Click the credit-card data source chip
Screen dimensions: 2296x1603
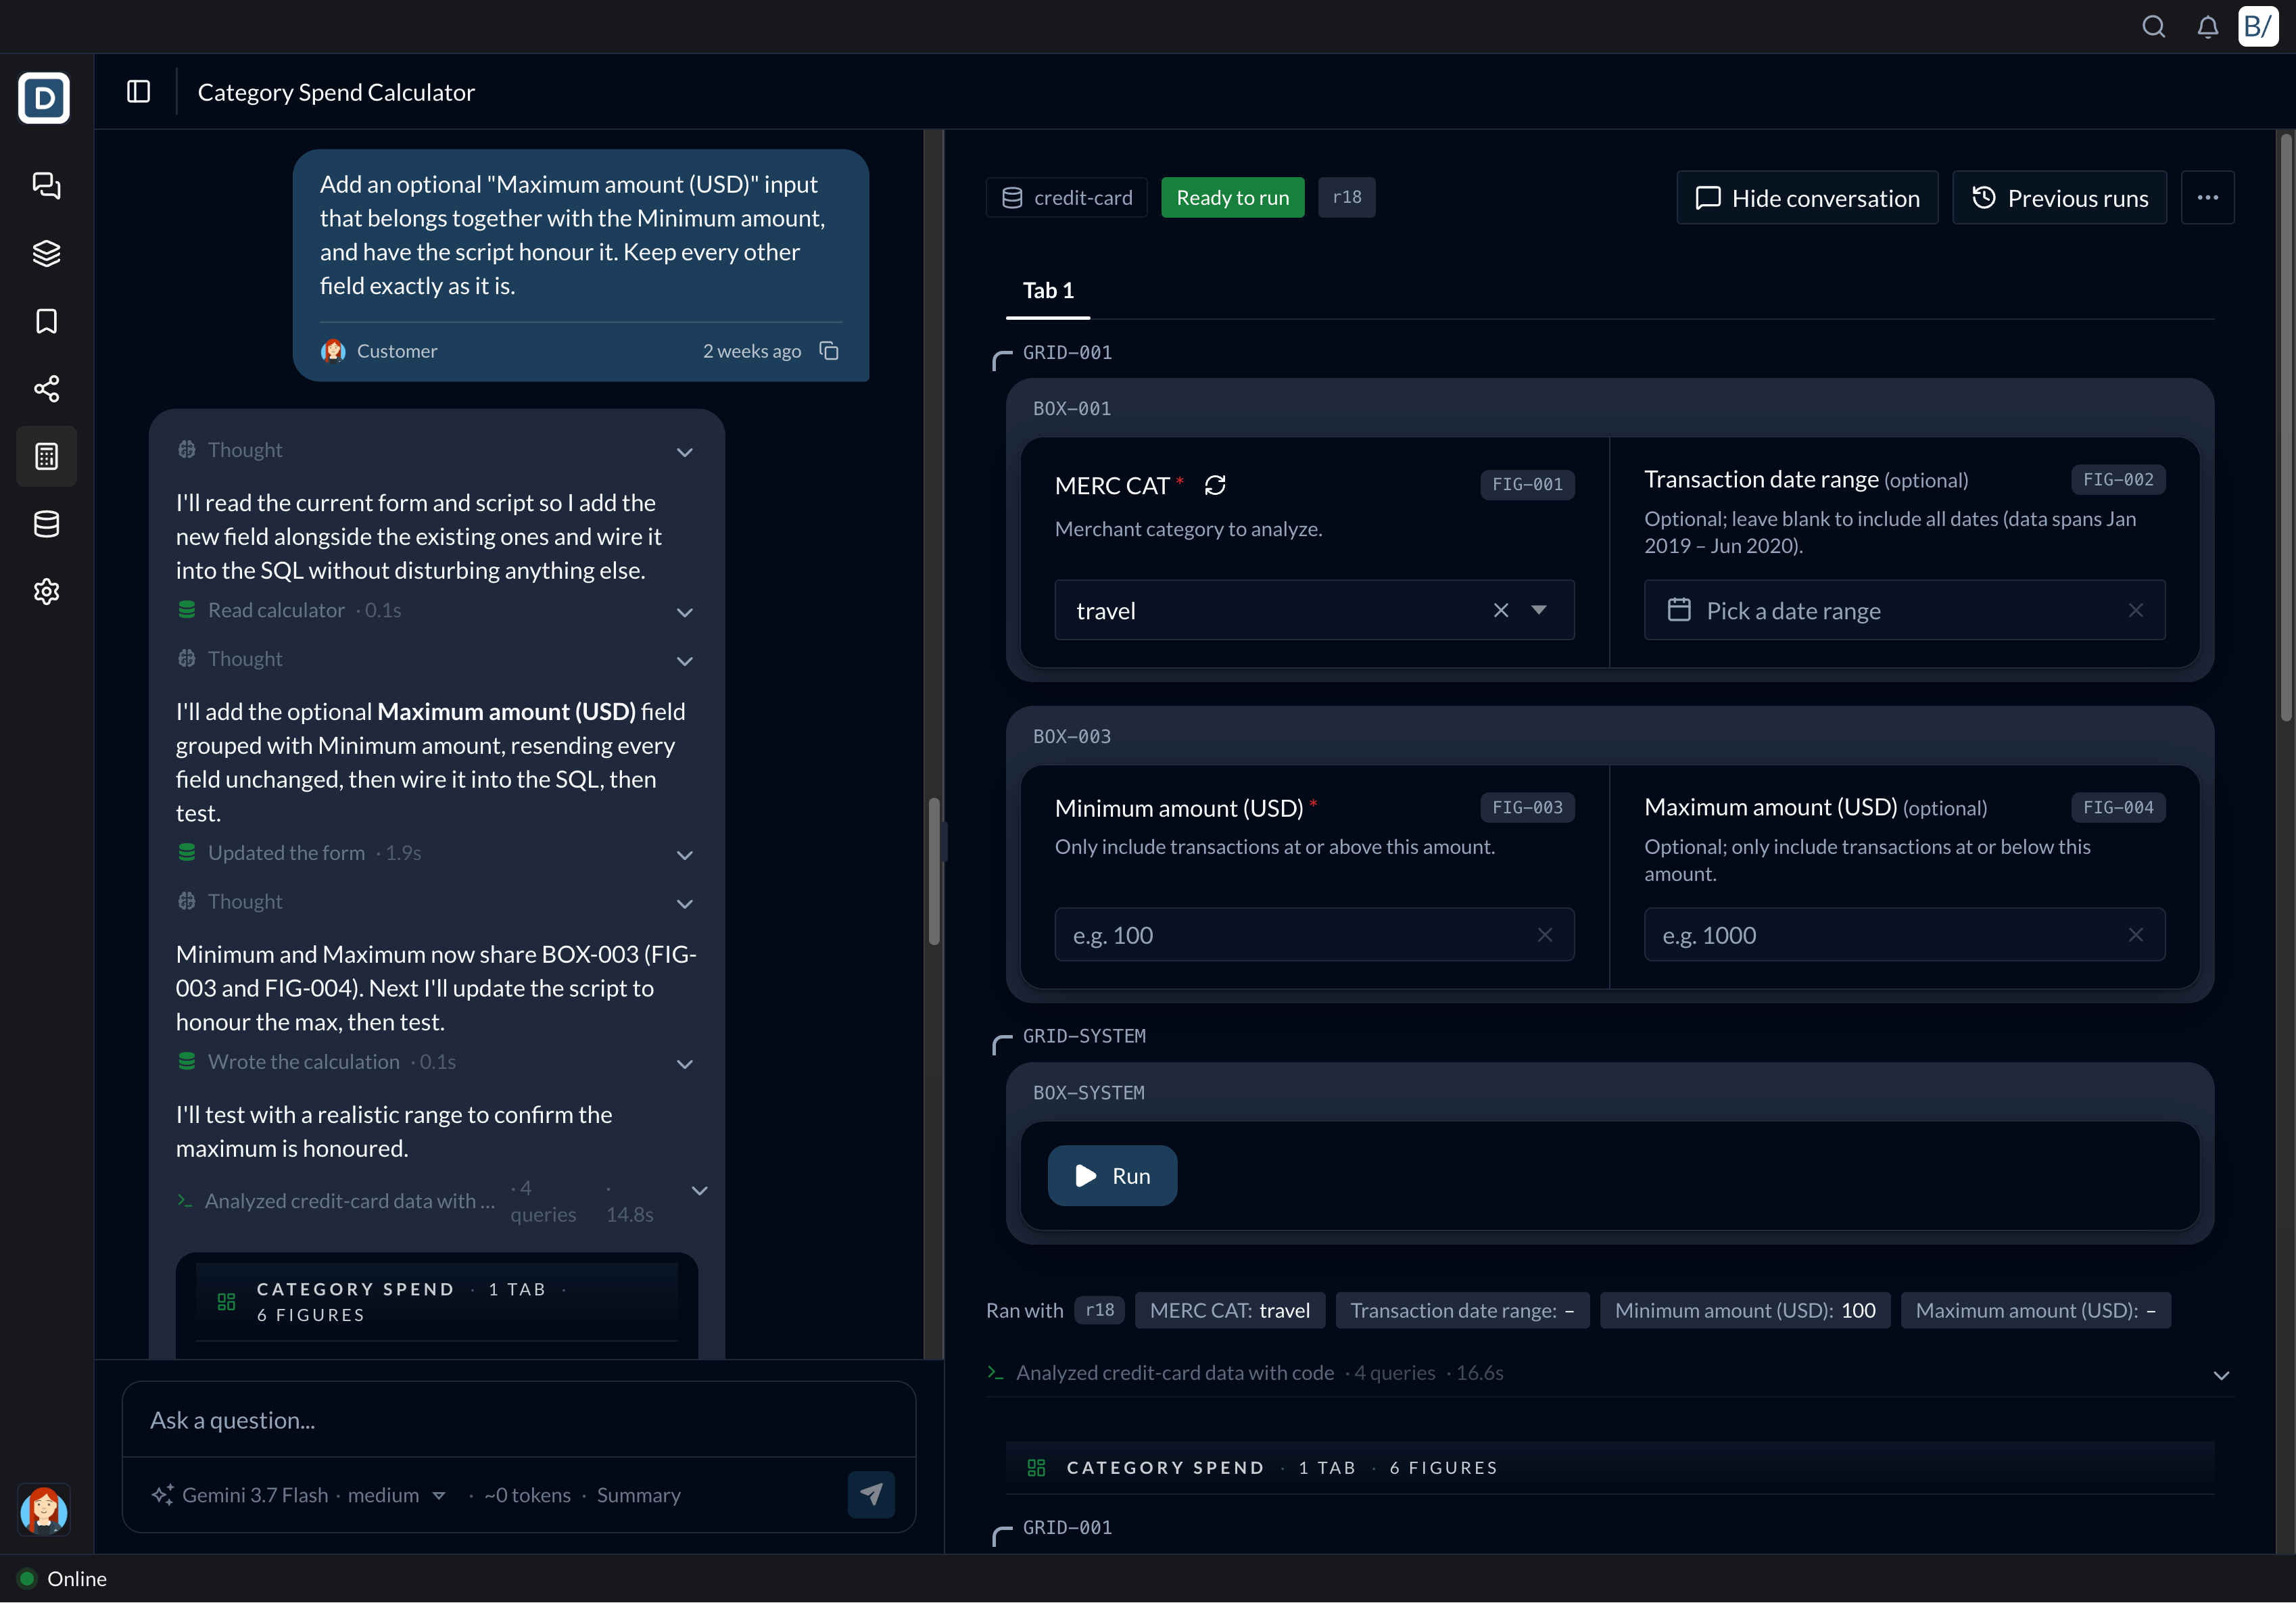[x=1066, y=198]
